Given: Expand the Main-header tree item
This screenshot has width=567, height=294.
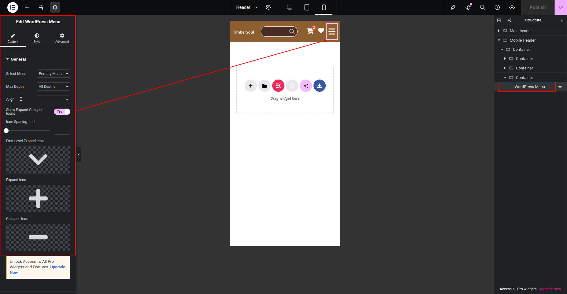Looking at the screenshot, I should (x=499, y=31).
